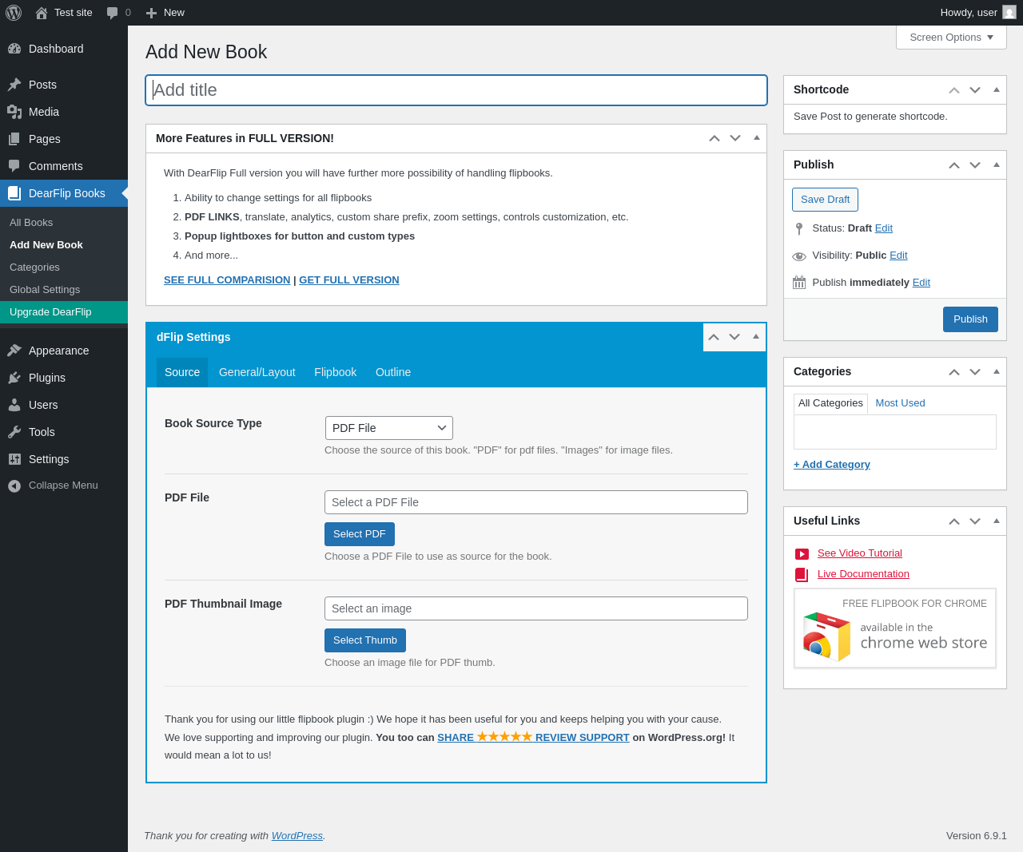The height and width of the screenshot is (852, 1023).
Task: Edit the post Visibility
Action: click(x=898, y=256)
